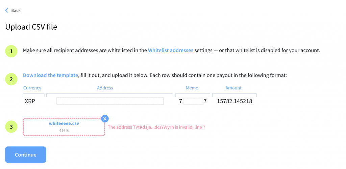Click the step 3 number badge
Image resolution: width=346 pixels, height=169 pixels.
tap(11, 127)
